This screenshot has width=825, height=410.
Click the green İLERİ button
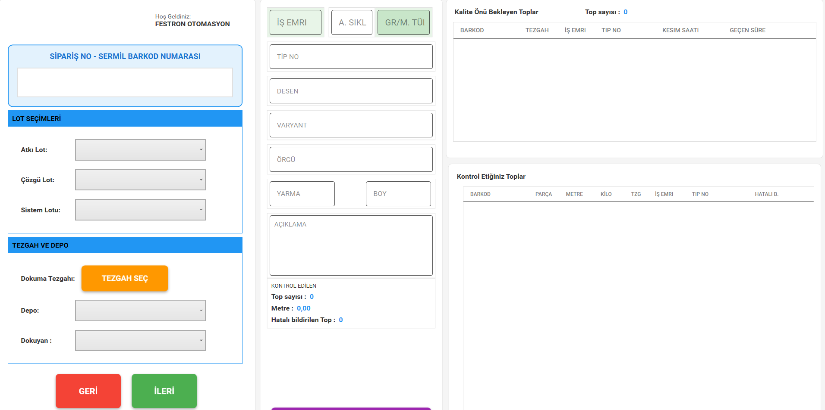pos(164,391)
